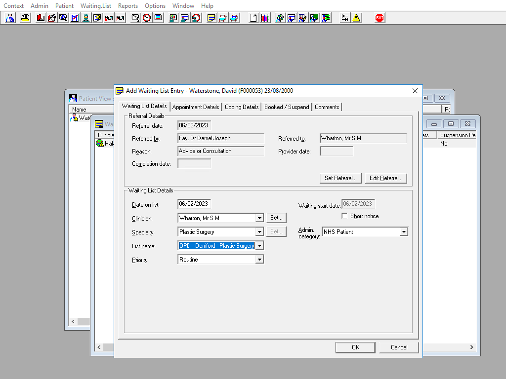The width and height of the screenshot is (506, 379).
Task: Click the right scroll arrow in the background waiting list window
Action: pyautogui.click(x=472, y=347)
